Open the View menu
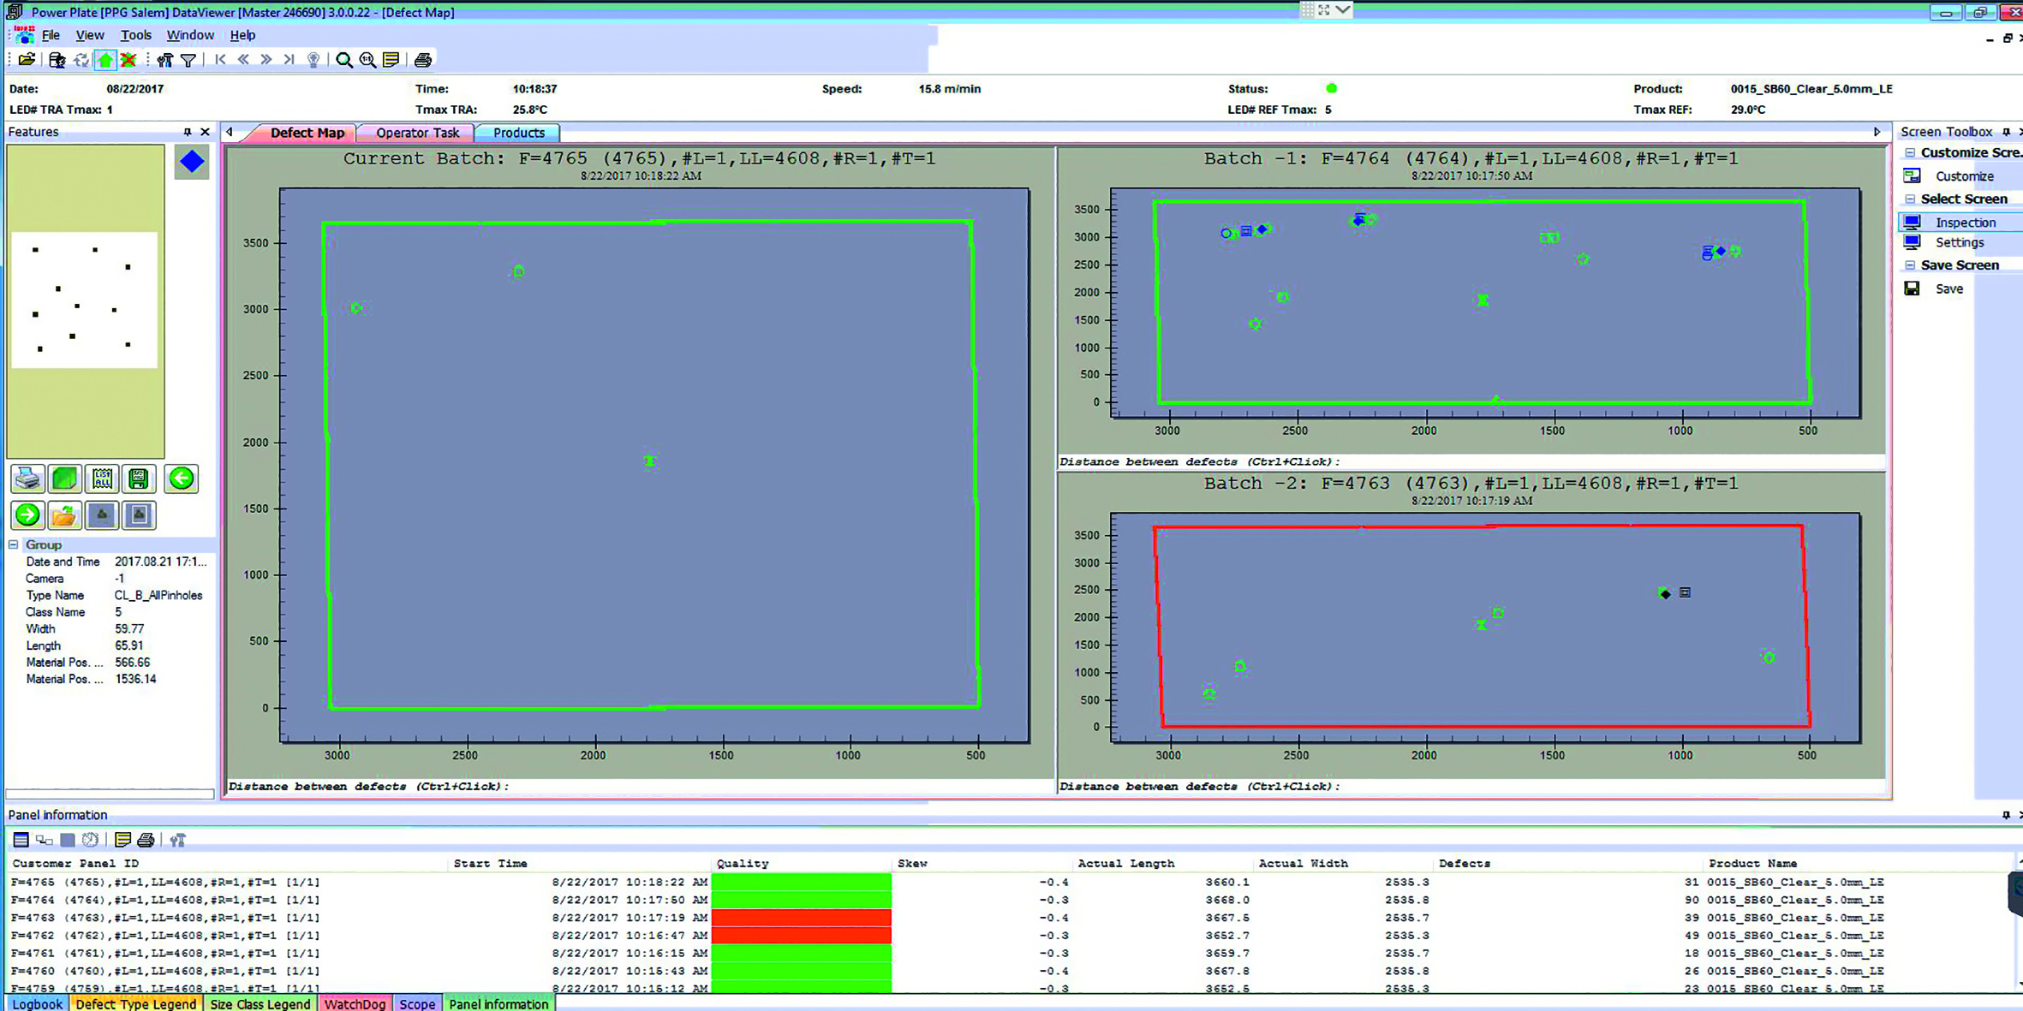 pos(90,35)
